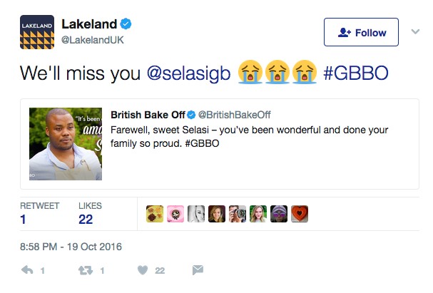Follow the Lakeland account

click(x=361, y=32)
